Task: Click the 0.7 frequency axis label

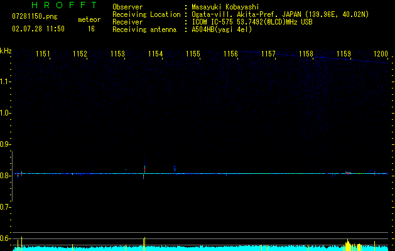Action: (x=4, y=207)
